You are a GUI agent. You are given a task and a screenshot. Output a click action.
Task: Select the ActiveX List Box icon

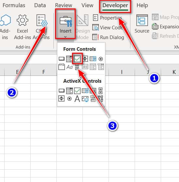[85, 91]
